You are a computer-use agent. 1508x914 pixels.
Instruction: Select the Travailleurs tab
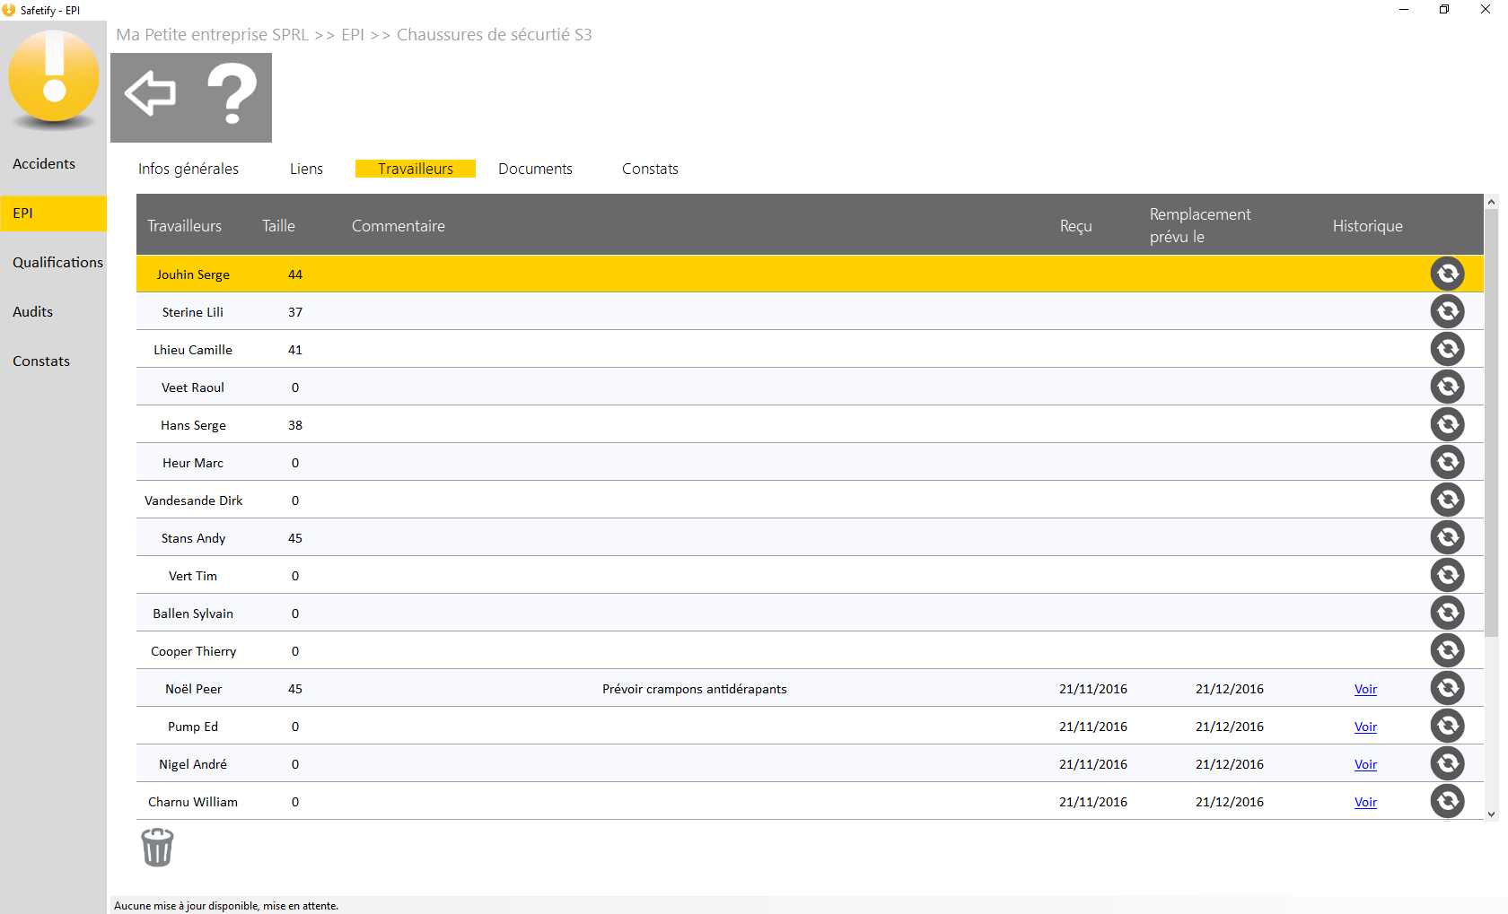coord(416,169)
